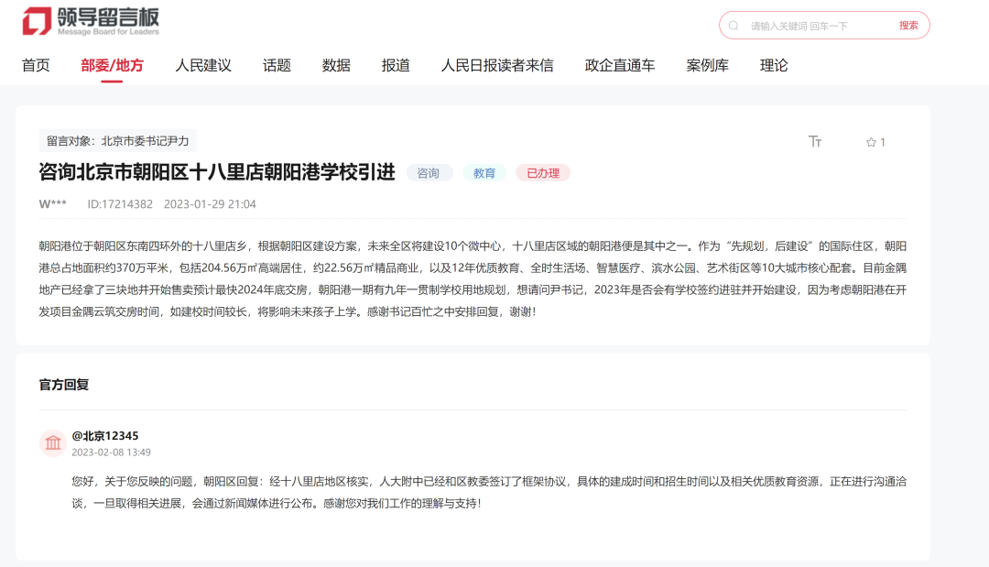Viewport: 989px width, 567px height.
Task: Click the 领导留言板 logo icon
Action: (38, 21)
